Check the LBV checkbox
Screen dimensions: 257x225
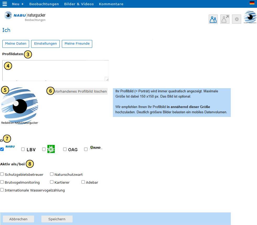pyautogui.click(x=23, y=149)
